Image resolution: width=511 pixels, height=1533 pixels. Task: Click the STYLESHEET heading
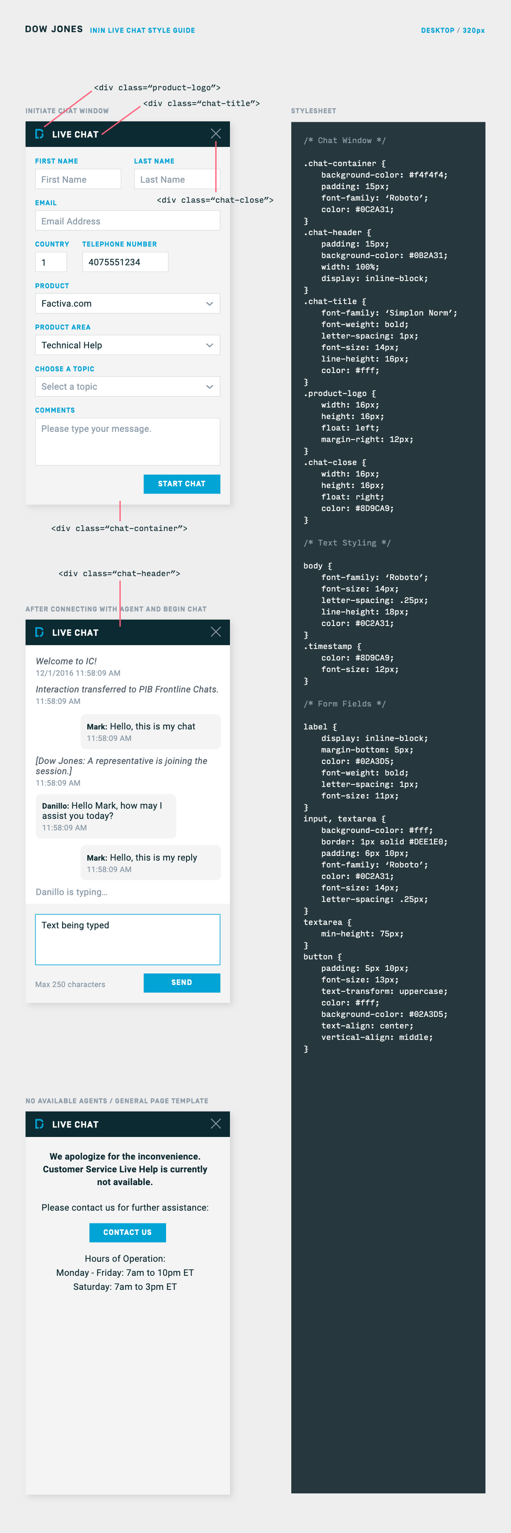coord(313,111)
